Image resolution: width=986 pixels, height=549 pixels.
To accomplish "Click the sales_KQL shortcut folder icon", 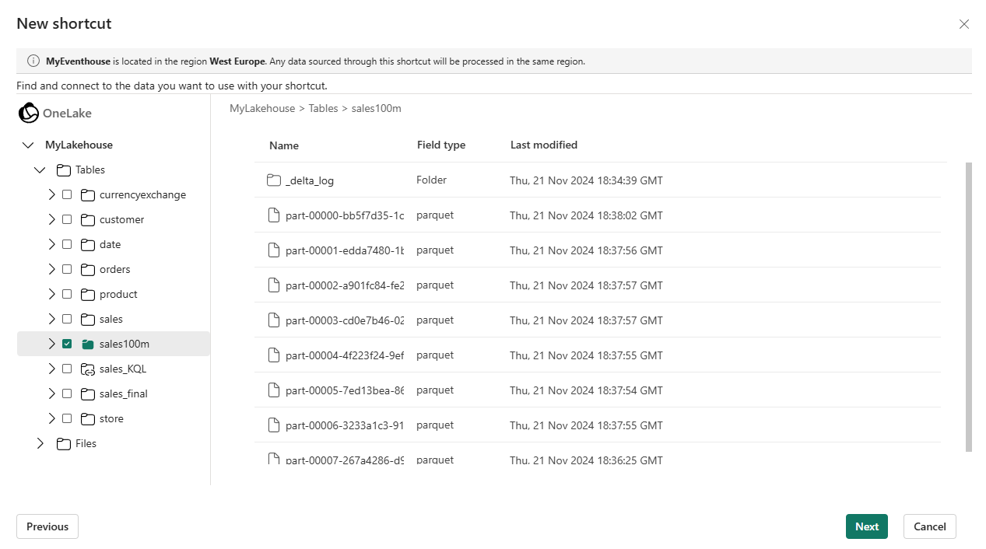I will coord(87,369).
